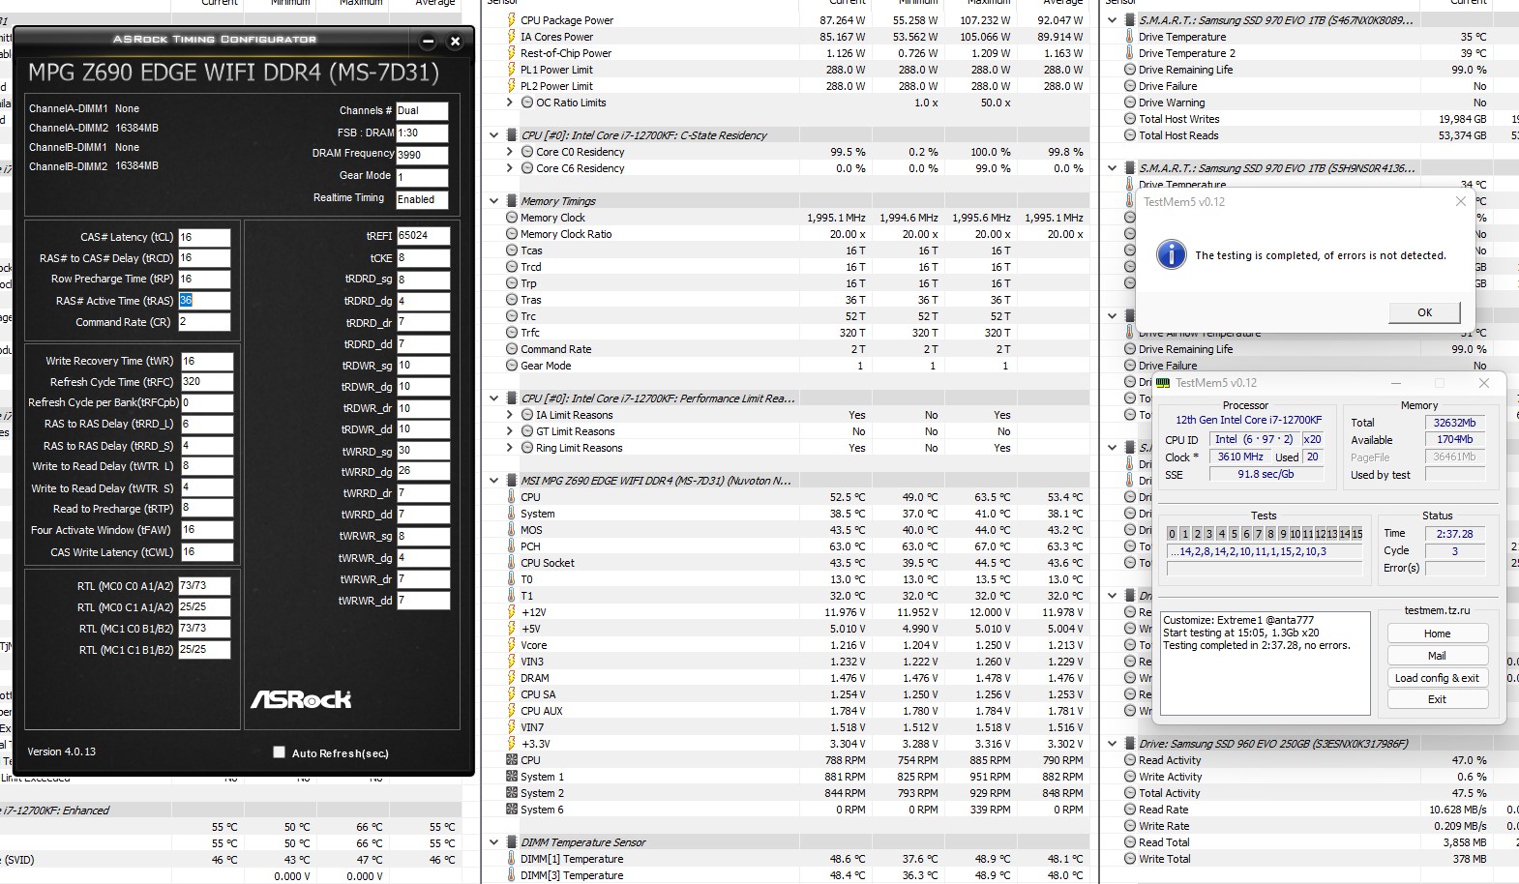Click the Four Activate Window (tFAW) field
Screen dimensions: 1519x884
pos(206,530)
